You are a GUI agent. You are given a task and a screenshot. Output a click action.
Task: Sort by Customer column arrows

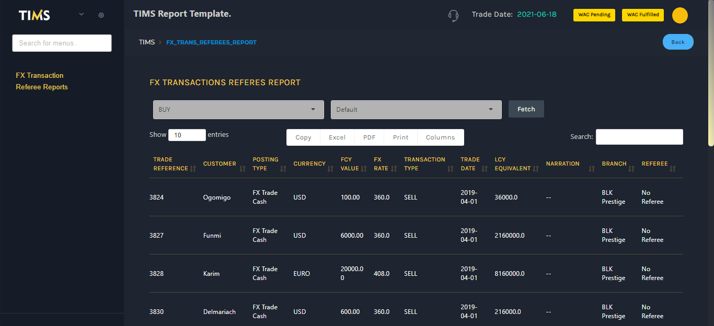coord(243,169)
